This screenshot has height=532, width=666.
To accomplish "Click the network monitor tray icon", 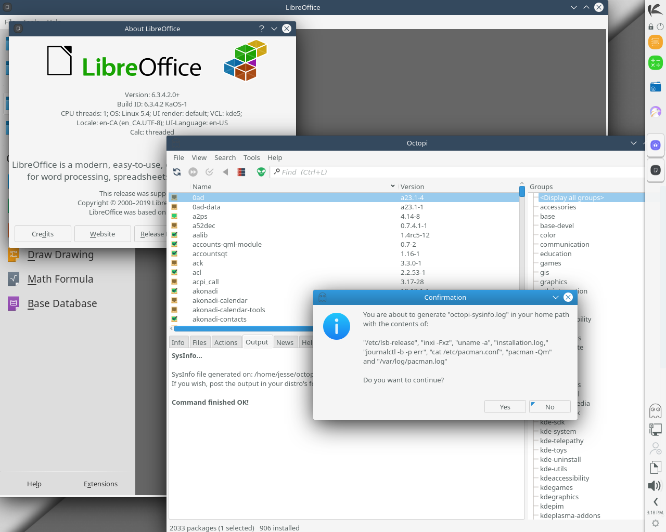I will pos(656,429).
